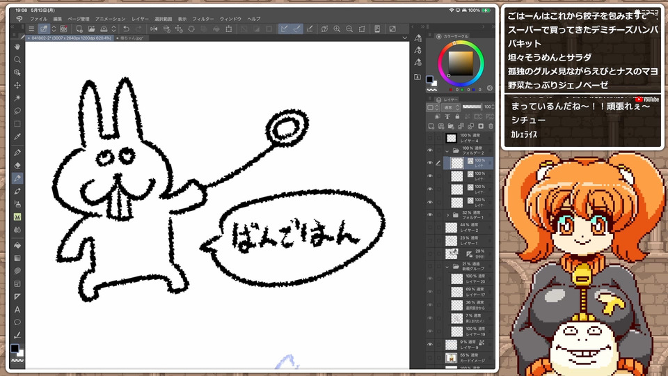Open the ウィンドウ menu
668x376 pixels.
click(x=230, y=19)
